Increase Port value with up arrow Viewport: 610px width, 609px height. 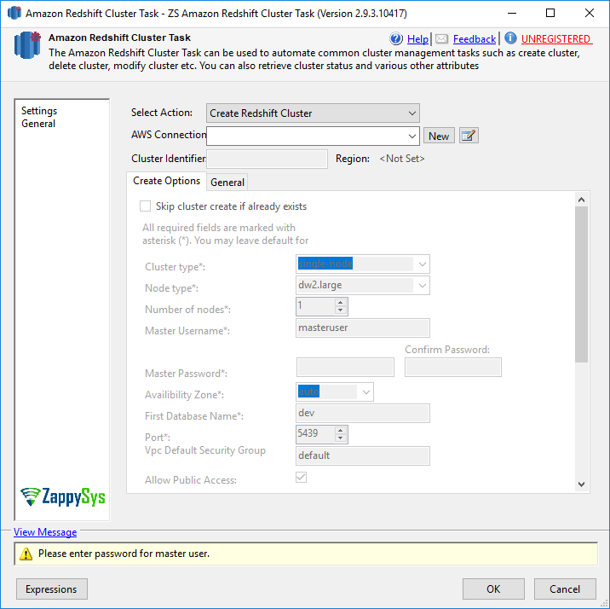[x=341, y=430]
